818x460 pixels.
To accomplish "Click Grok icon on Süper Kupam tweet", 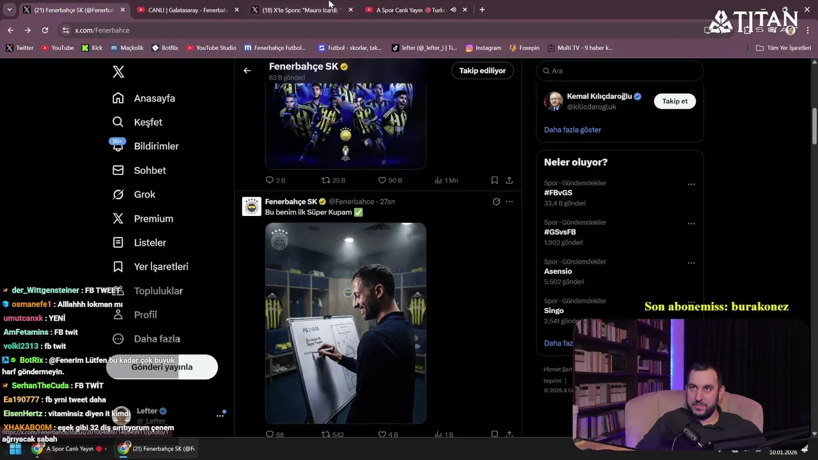I will (496, 201).
